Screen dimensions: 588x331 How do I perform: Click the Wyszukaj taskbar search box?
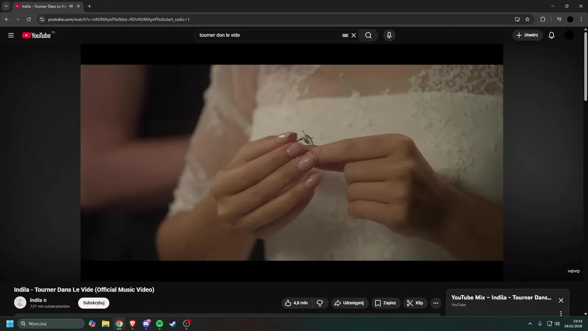tap(51, 324)
